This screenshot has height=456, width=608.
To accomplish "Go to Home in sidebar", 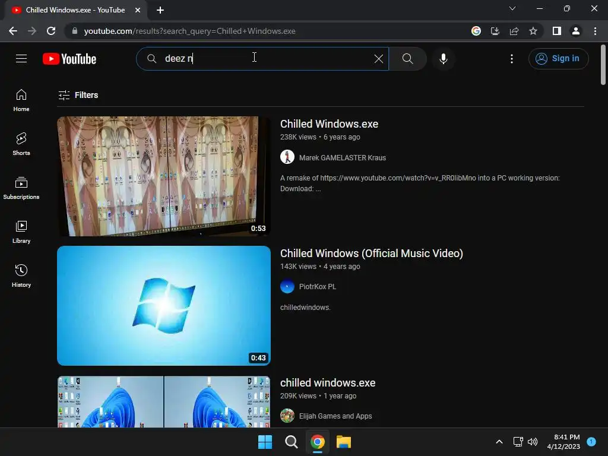I will (x=21, y=100).
